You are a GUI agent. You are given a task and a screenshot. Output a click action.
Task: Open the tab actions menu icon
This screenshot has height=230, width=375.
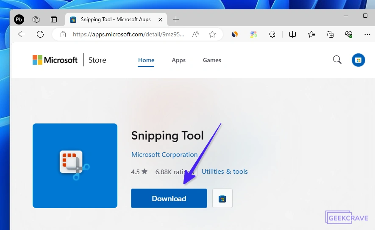click(x=54, y=19)
